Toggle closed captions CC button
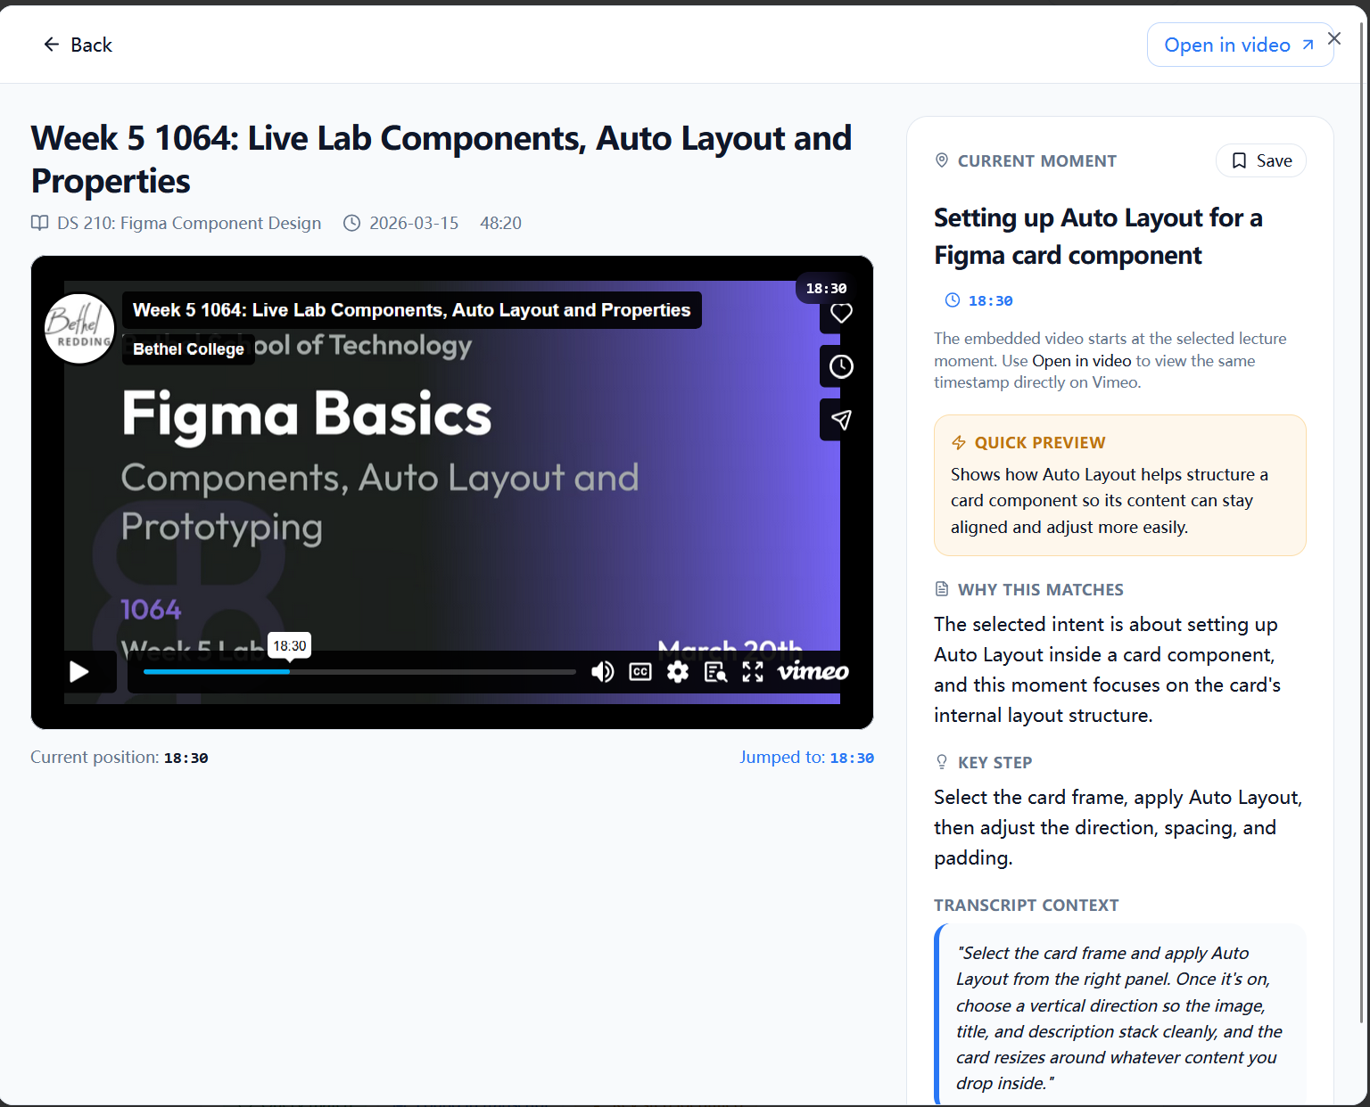Screen dimensions: 1370x1107 (x=640, y=672)
